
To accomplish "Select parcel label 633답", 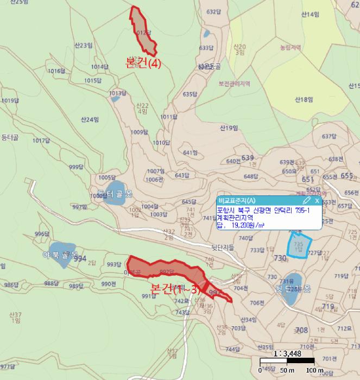I will 206,48.
